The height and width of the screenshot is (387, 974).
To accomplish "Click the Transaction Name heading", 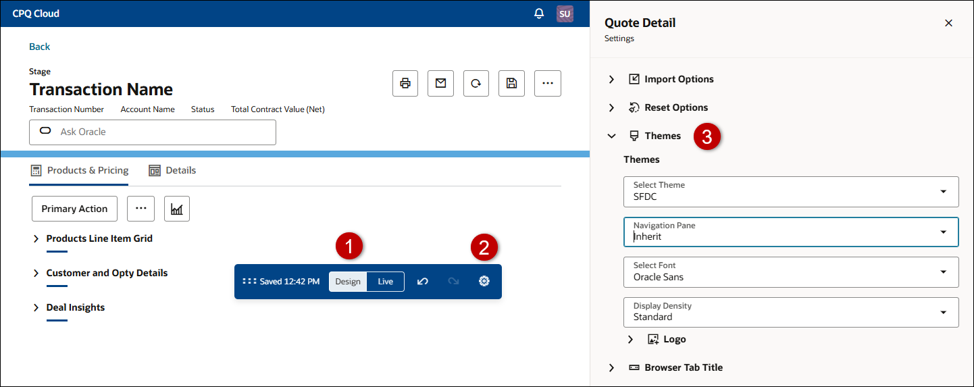I will click(101, 89).
